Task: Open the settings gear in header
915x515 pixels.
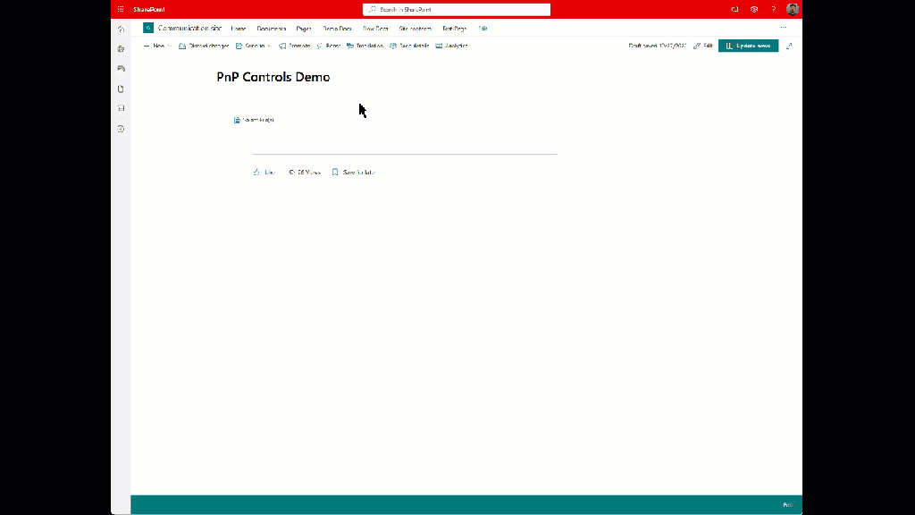Action: pos(754,9)
